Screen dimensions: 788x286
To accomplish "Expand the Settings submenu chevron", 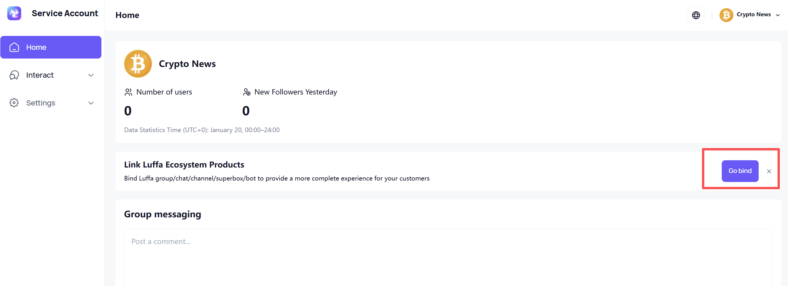I will (91, 103).
